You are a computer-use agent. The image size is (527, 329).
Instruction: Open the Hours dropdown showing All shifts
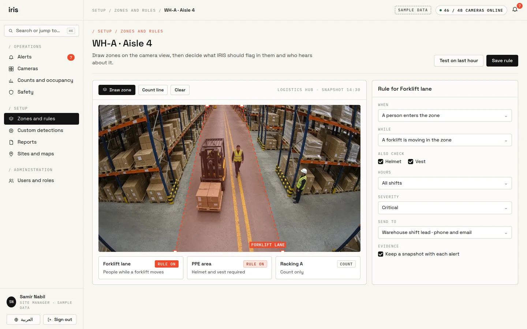coord(445,183)
